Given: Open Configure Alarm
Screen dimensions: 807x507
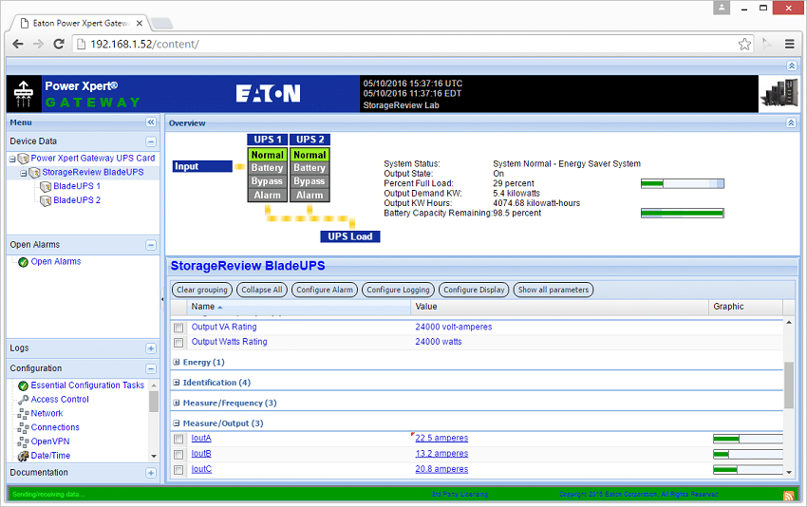Looking at the screenshot, I should (x=325, y=290).
